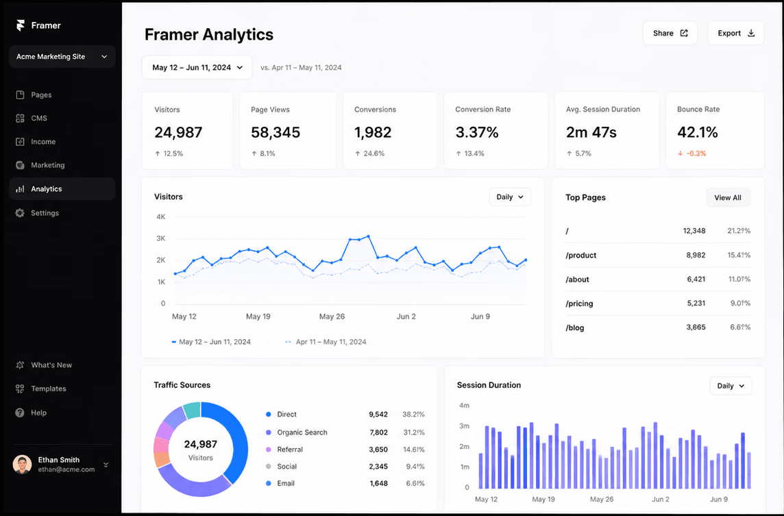
Task: Click the Framer logo icon
Action: [x=20, y=25]
